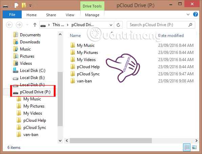The width and height of the screenshot is (202, 154).
Task: Select the pCloud Sync folder in file list
Action: [88, 74]
